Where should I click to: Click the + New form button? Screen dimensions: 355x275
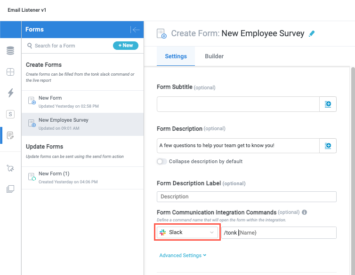[126, 46]
